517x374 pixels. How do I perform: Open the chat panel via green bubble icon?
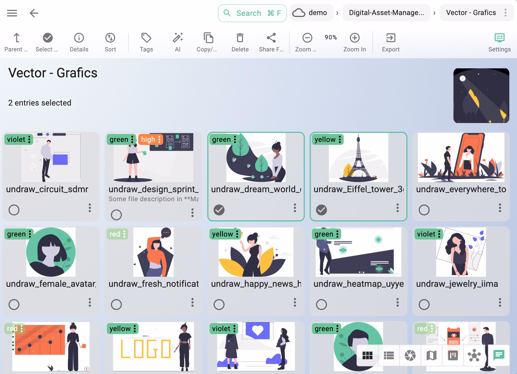click(x=498, y=355)
